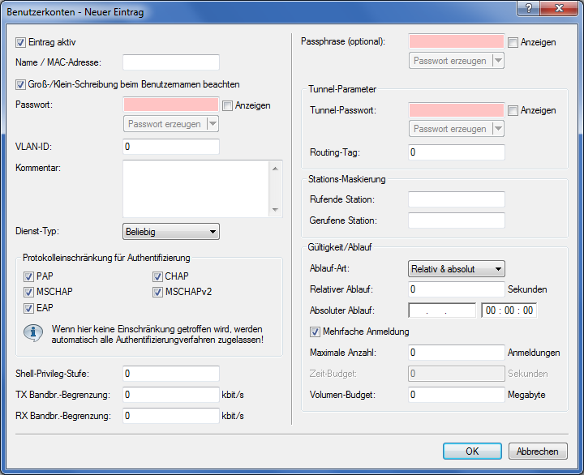Select the VLAN-ID input field
The width and height of the screenshot is (584, 475).
(170, 147)
